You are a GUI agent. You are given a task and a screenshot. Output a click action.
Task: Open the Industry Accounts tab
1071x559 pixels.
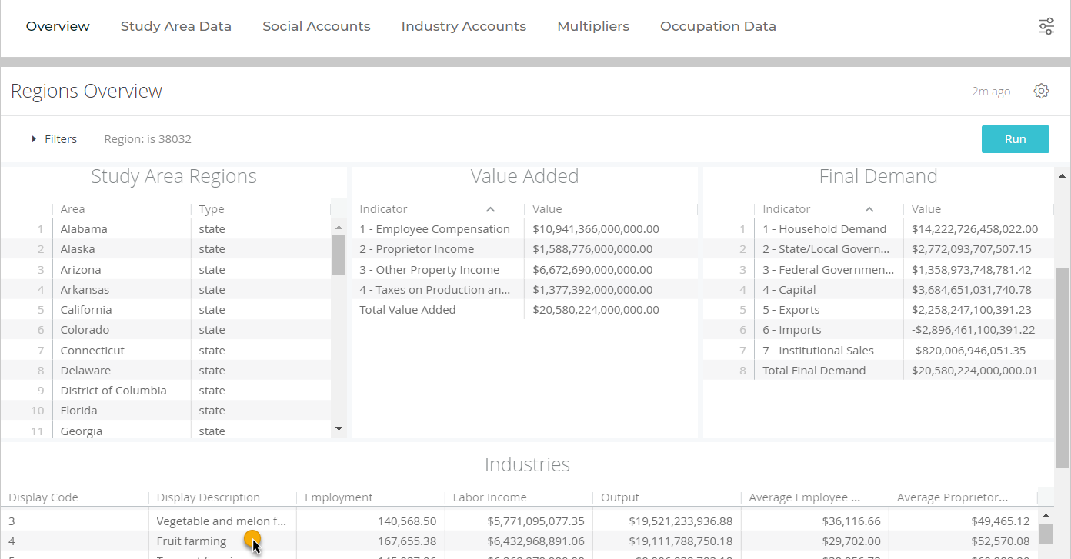[464, 26]
